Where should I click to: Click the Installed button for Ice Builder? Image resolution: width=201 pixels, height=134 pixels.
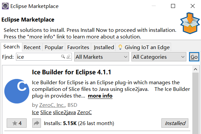pyautogui.click(x=175, y=123)
